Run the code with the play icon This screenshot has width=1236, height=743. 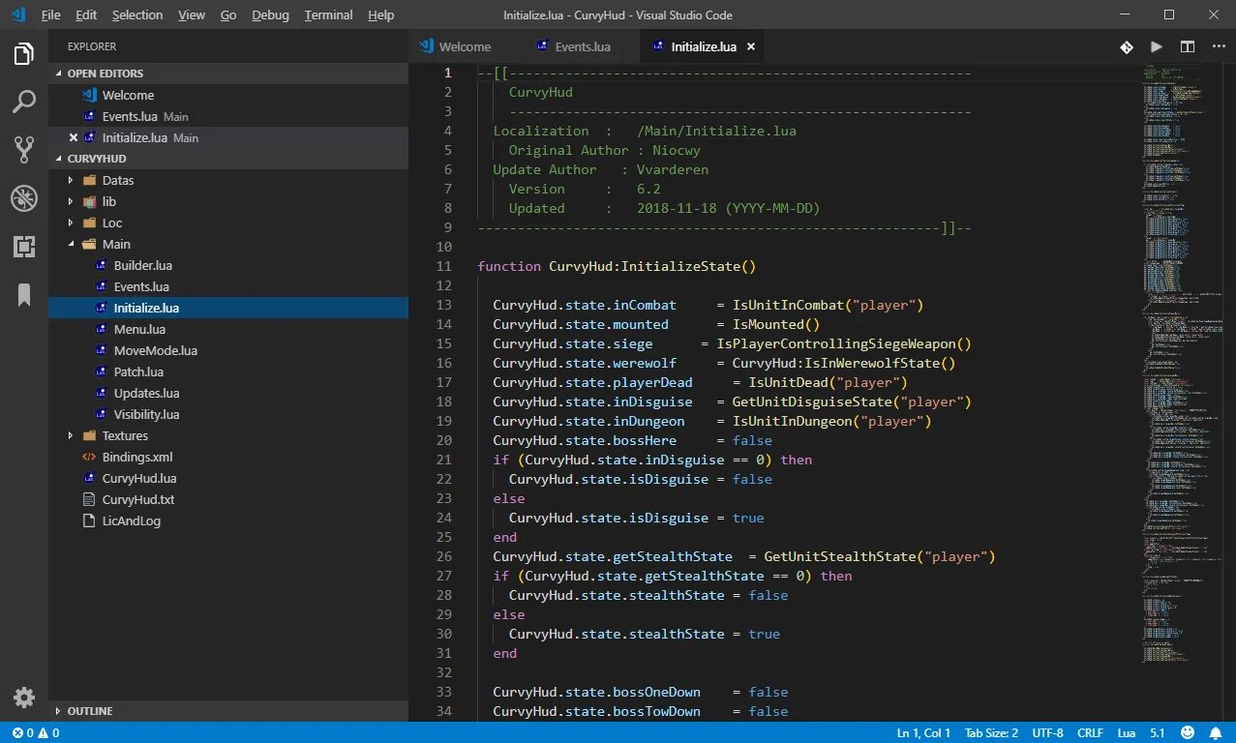1157,46
